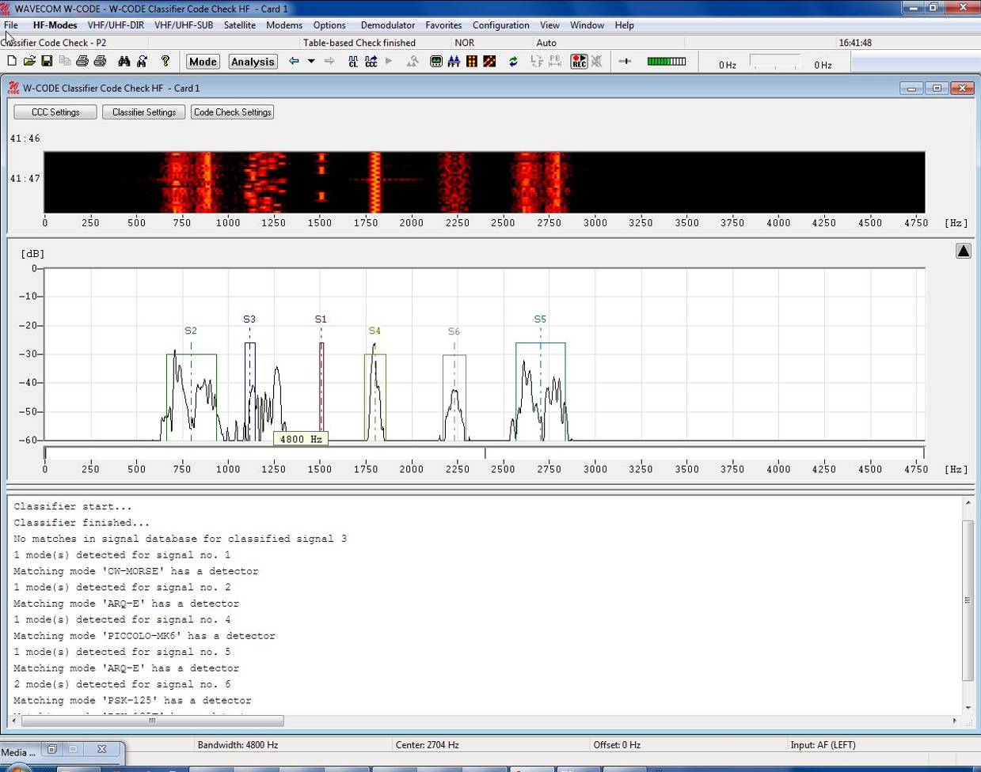
Task: Save using the floppy disk icon
Action: [x=47, y=62]
